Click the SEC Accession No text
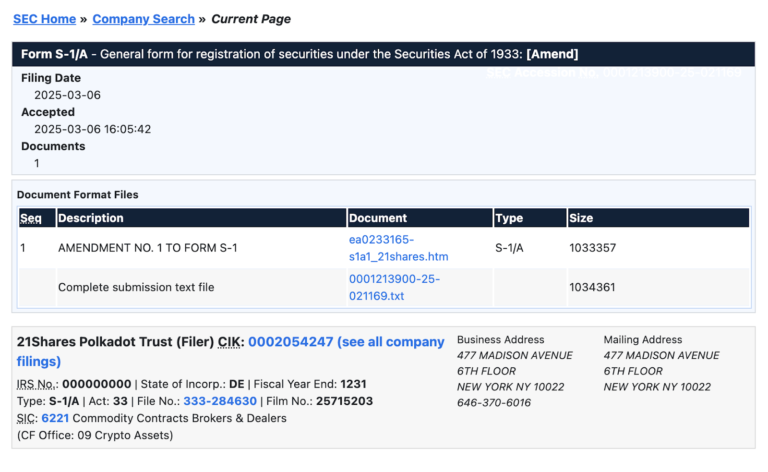This screenshot has width=768, height=472. [613, 73]
